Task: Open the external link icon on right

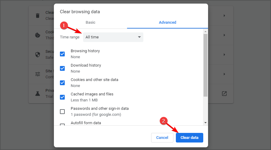Action: [x=224, y=93]
